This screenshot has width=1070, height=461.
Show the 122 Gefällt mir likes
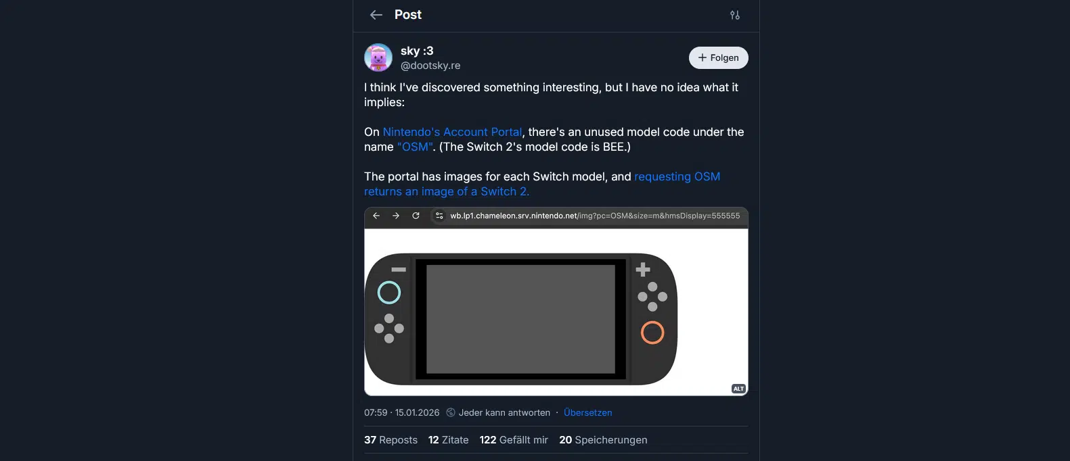tap(514, 440)
